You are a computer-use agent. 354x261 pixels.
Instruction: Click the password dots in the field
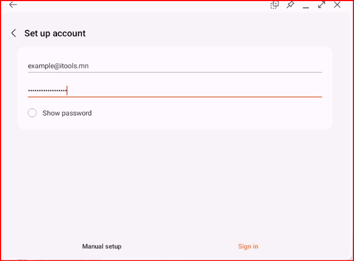coord(47,91)
